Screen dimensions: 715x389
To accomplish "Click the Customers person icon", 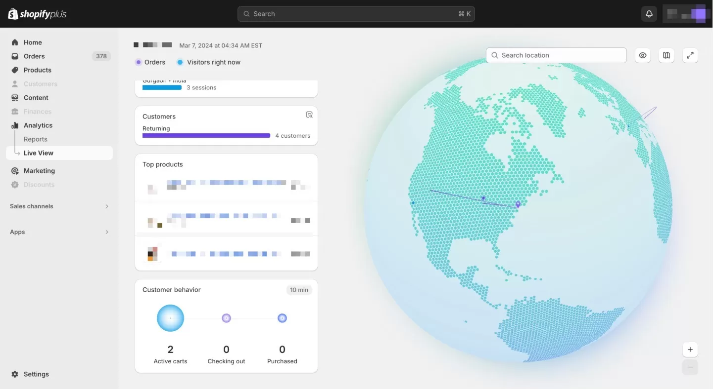I will [x=15, y=84].
